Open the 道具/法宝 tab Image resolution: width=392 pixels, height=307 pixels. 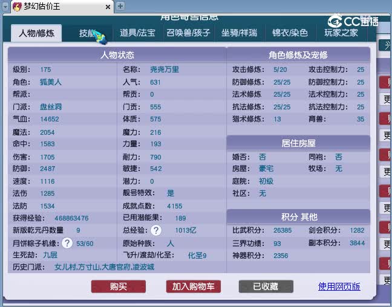138,33
